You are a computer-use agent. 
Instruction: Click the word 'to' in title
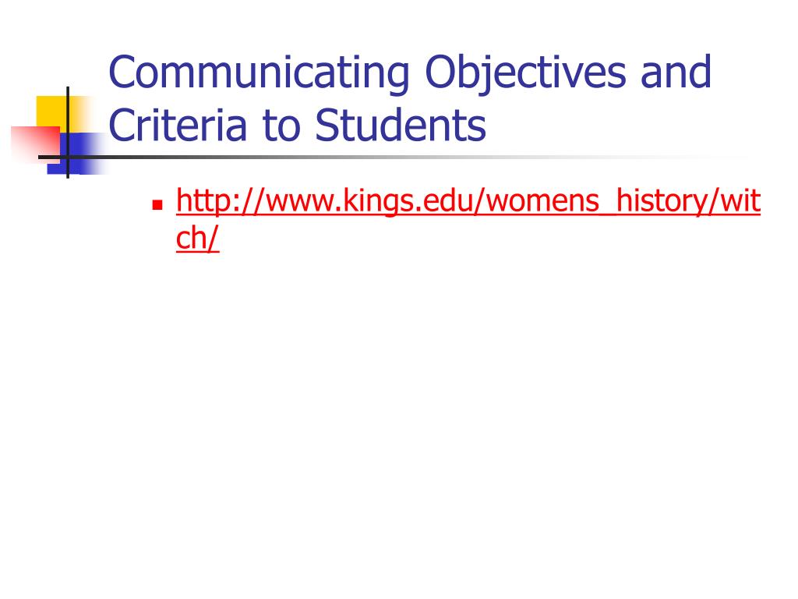pos(281,127)
